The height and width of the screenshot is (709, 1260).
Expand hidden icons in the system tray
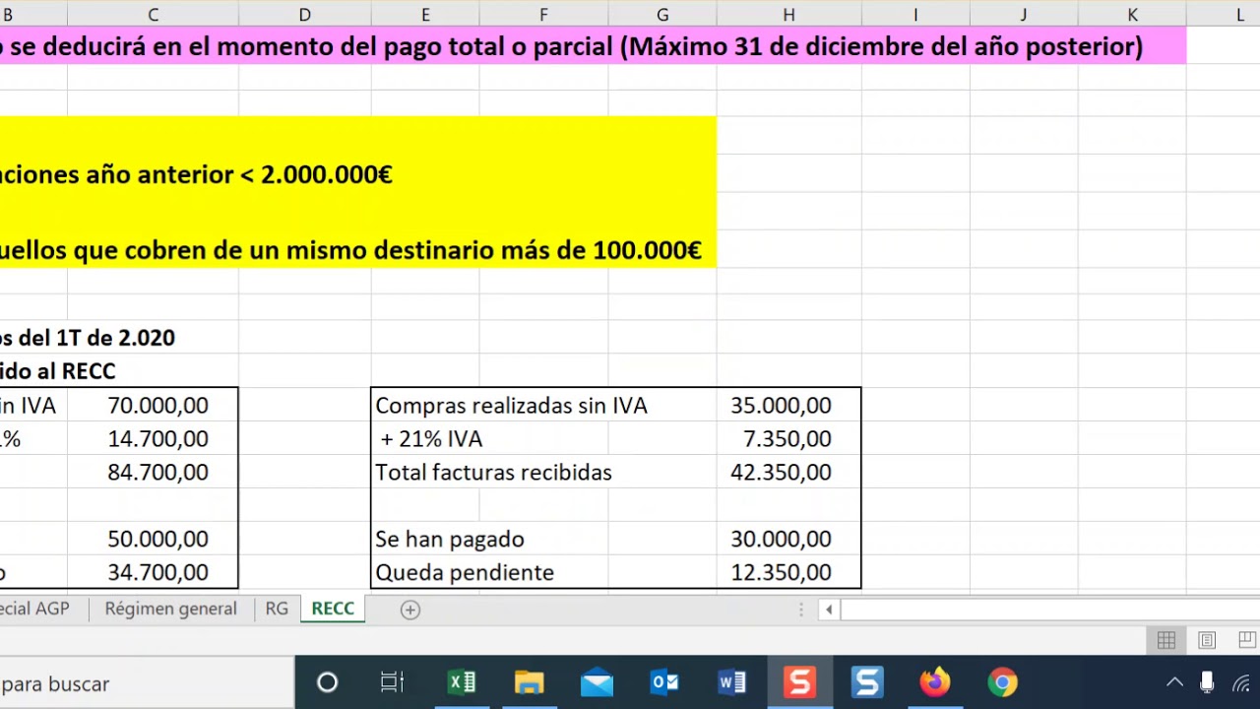point(1174,683)
